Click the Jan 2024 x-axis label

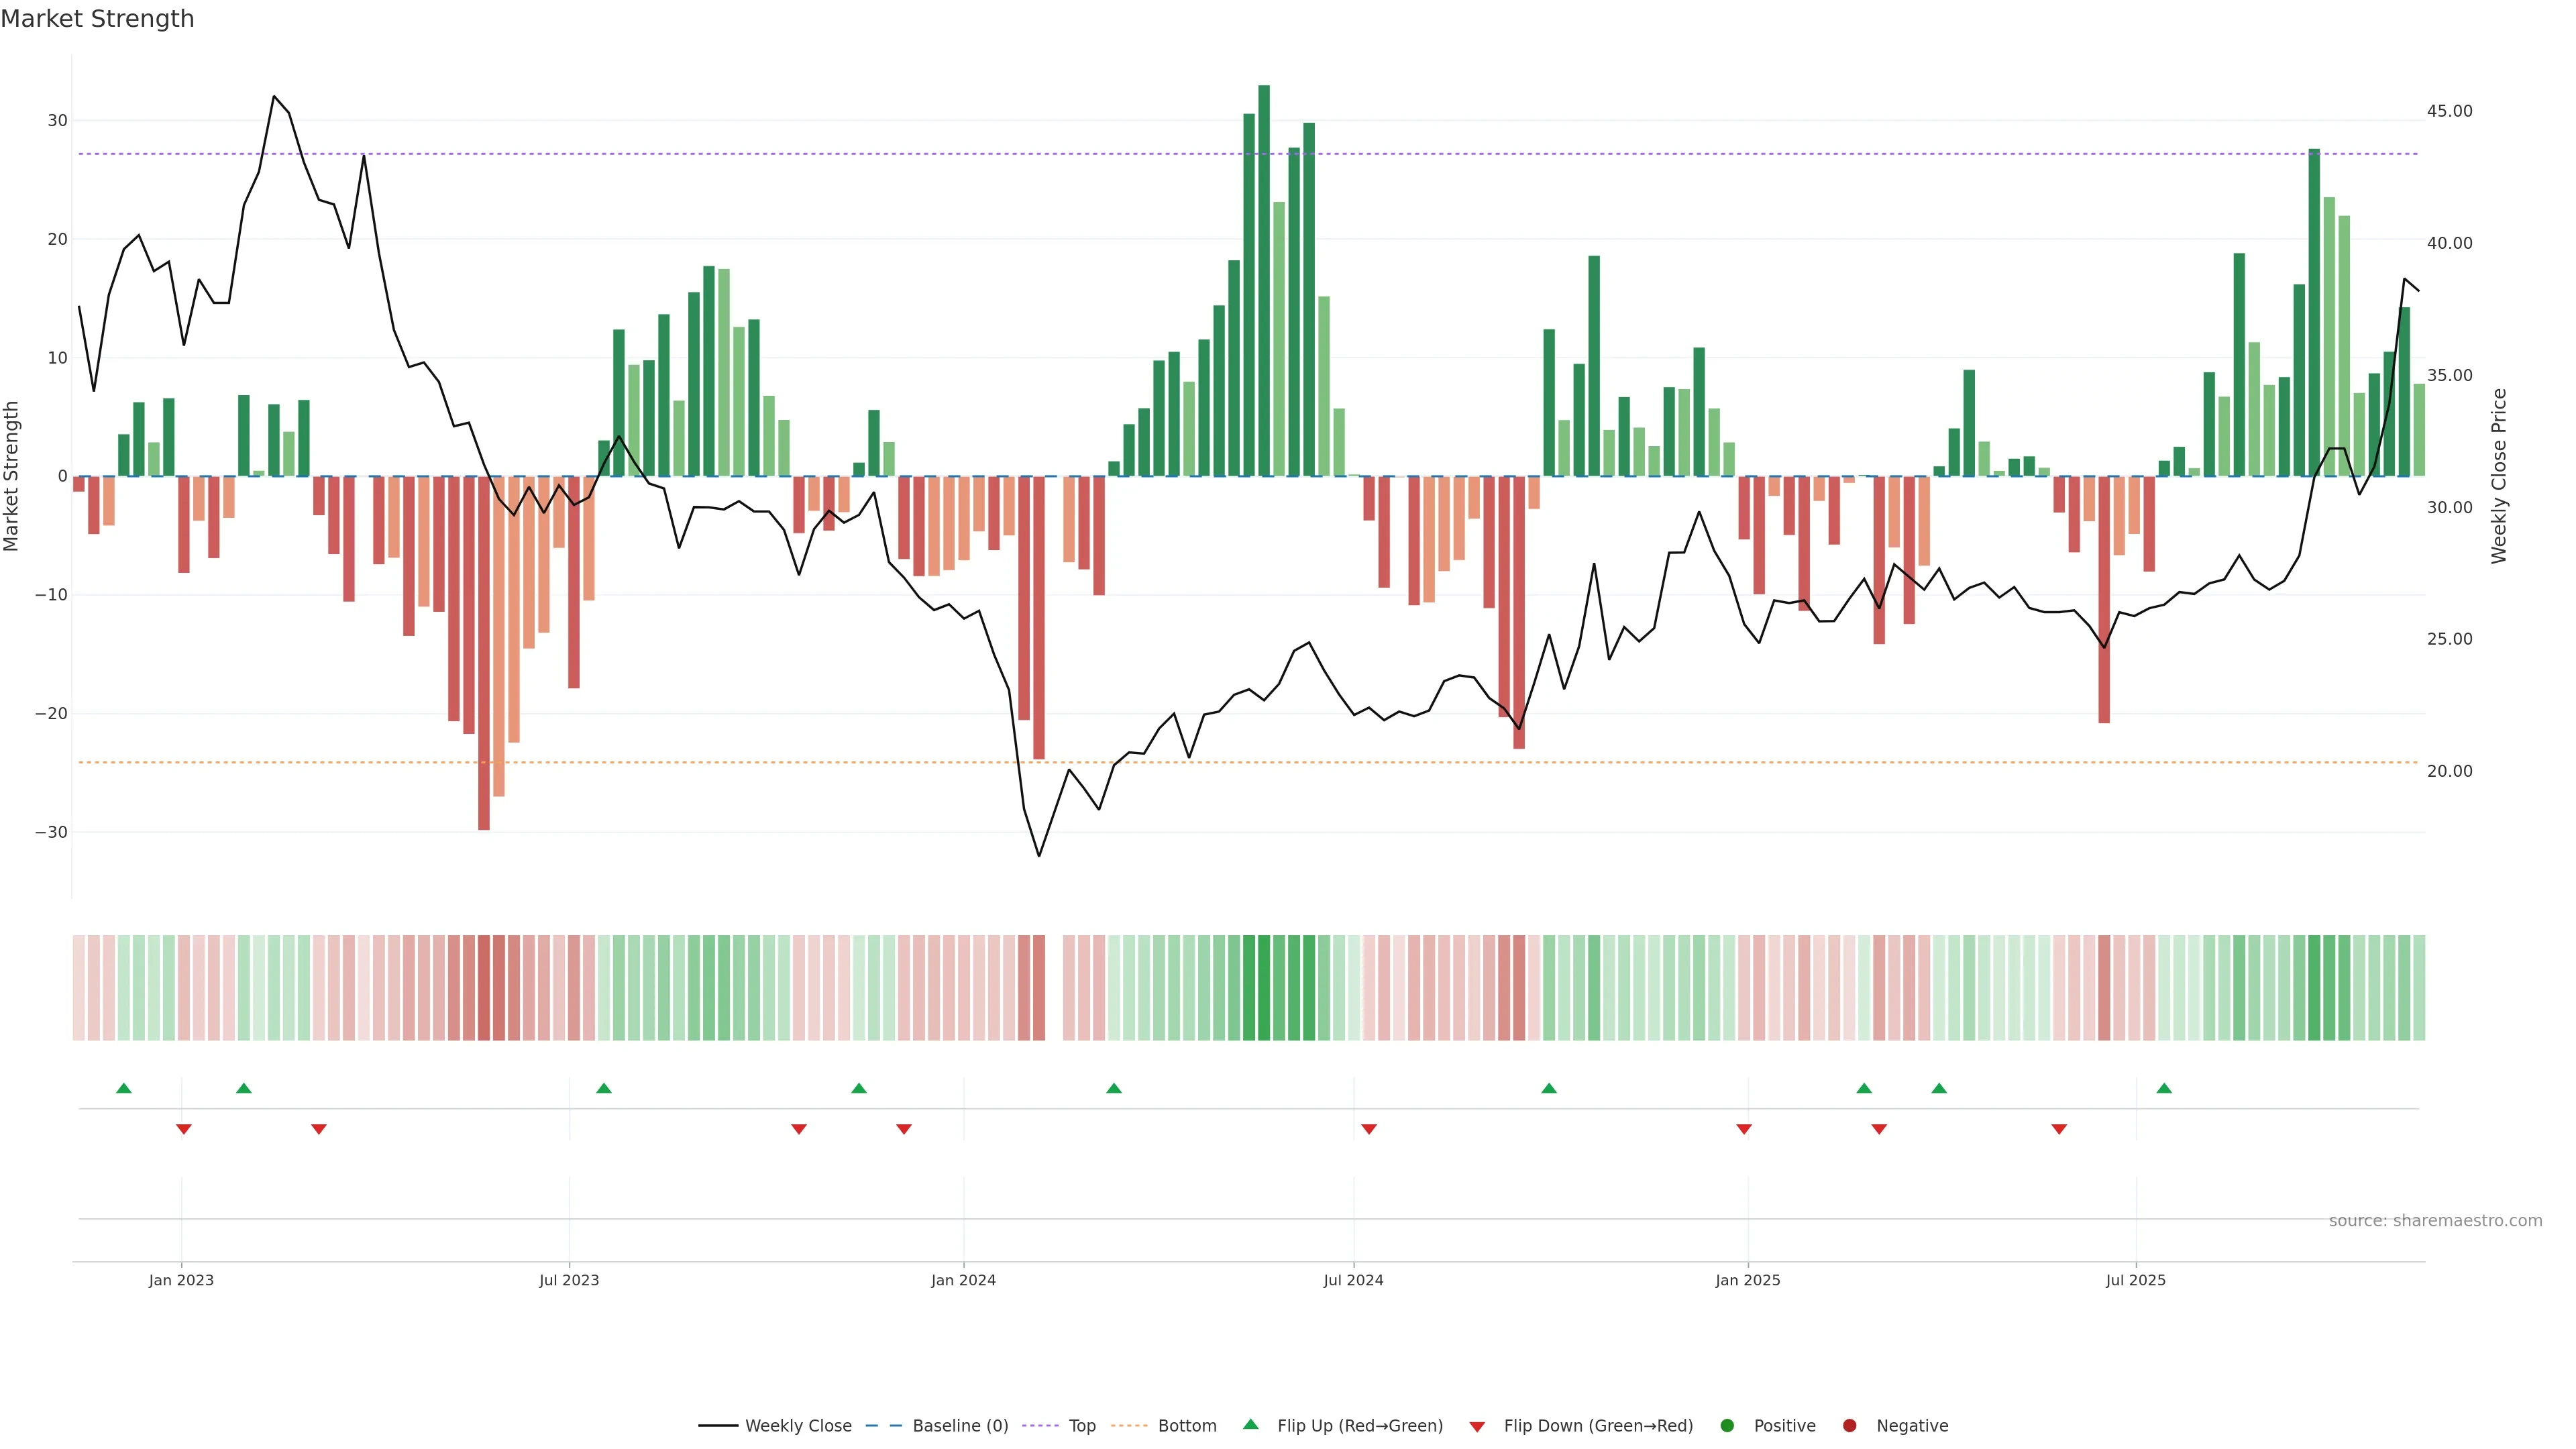click(963, 1280)
